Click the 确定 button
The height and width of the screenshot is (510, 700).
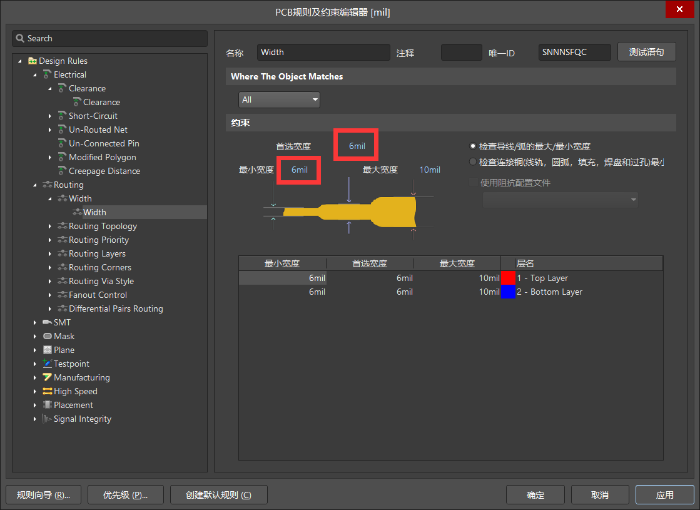point(535,495)
